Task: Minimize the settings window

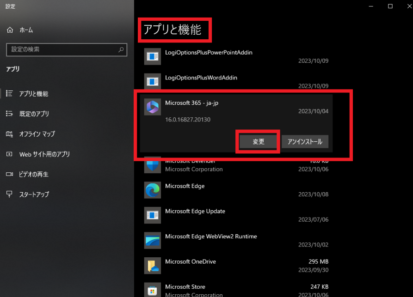Action: click(x=371, y=6)
